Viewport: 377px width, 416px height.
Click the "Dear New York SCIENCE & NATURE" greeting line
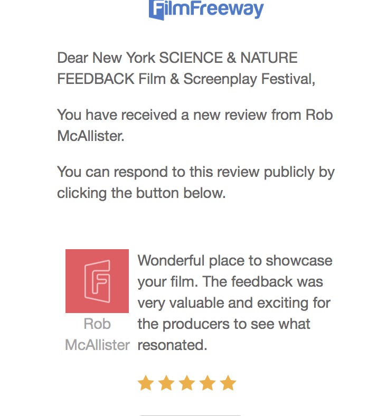(x=177, y=58)
